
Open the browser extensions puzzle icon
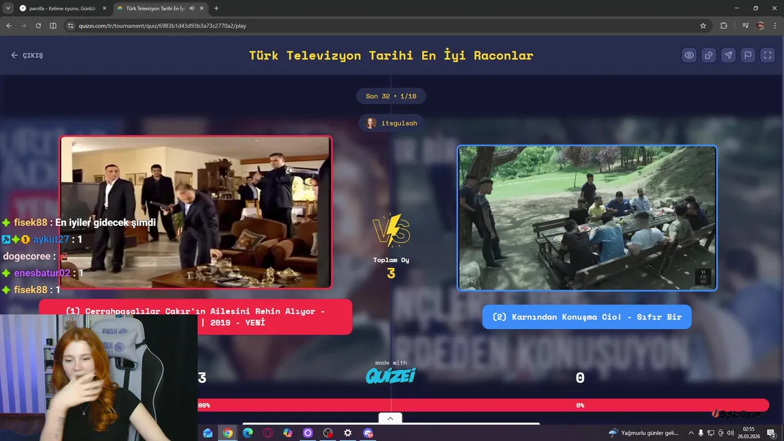[724, 26]
